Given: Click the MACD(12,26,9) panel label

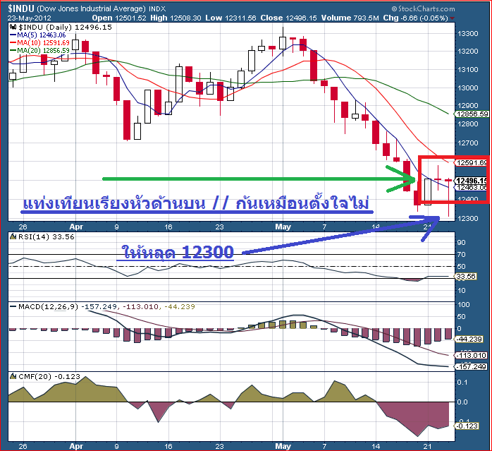Looking at the screenshot, I should click(48, 306).
